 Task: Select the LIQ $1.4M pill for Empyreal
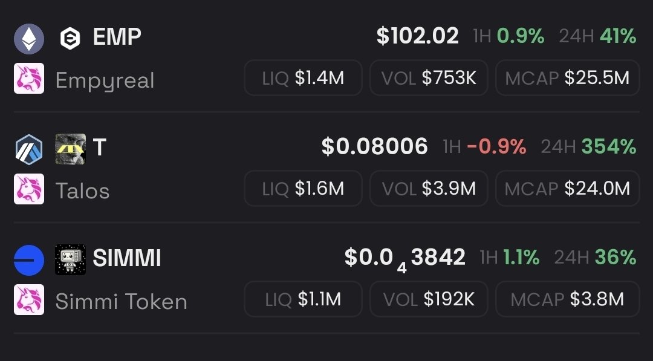[x=303, y=78]
